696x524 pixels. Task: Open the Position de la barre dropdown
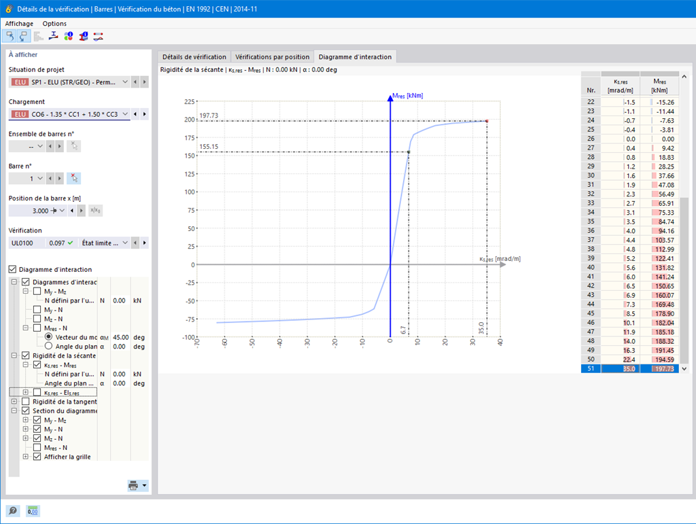click(62, 210)
